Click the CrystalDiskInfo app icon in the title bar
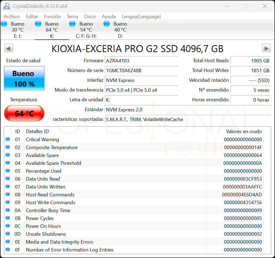This screenshot has width=275, height=258. coord(7,6)
